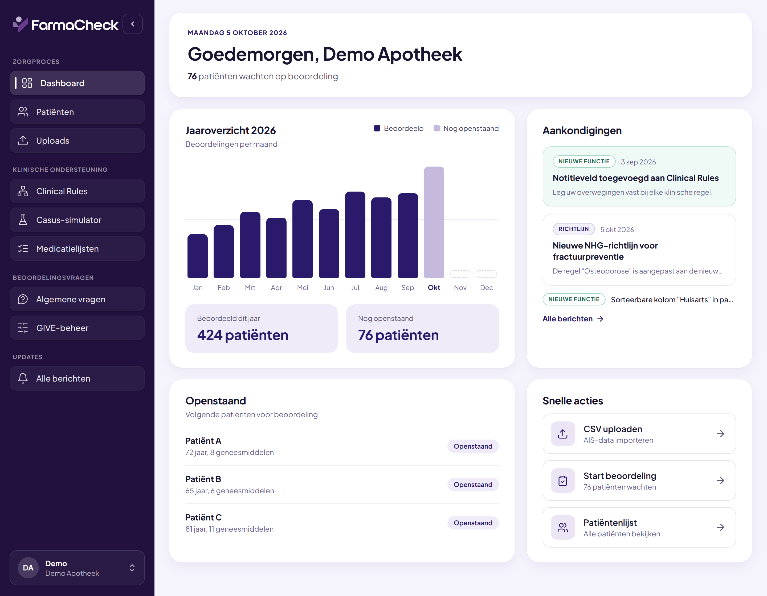Open the Nieuwe NHG-richtlijn voor fractuurpreventie announcement
The width and height of the screenshot is (767, 596).
(639, 250)
